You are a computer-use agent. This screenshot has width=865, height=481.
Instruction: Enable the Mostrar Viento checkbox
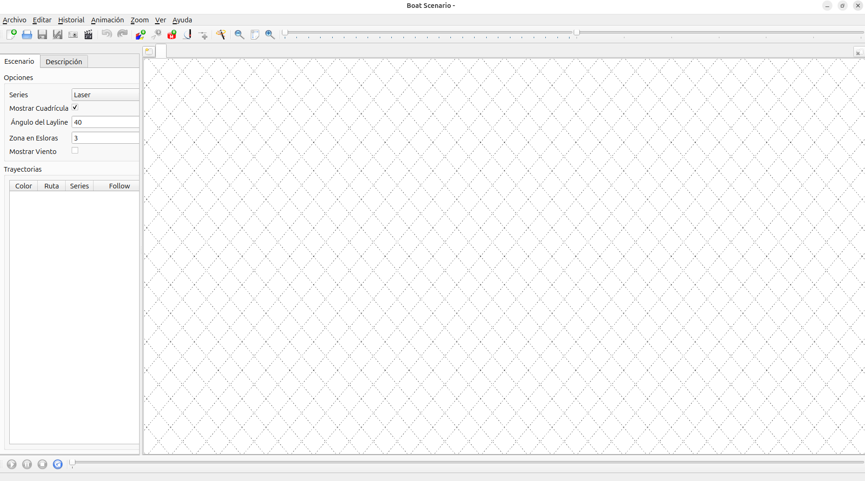pos(75,151)
